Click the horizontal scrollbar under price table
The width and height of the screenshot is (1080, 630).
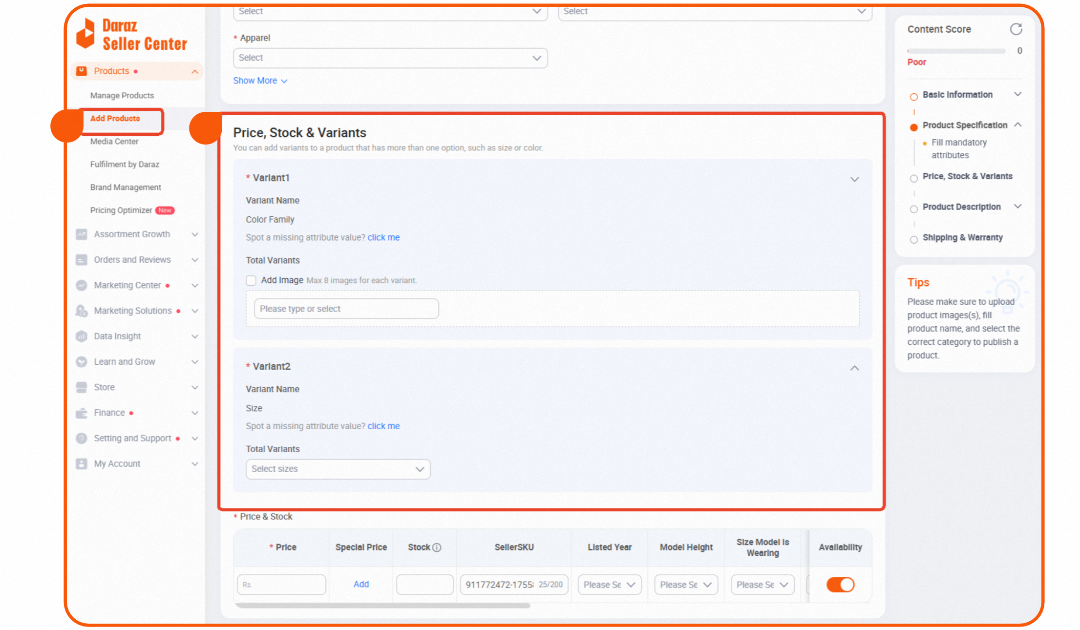(x=382, y=606)
